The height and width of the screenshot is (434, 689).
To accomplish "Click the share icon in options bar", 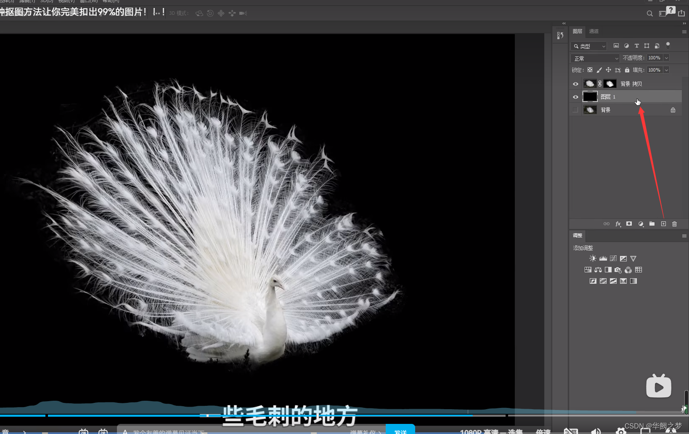I will pyautogui.click(x=681, y=13).
